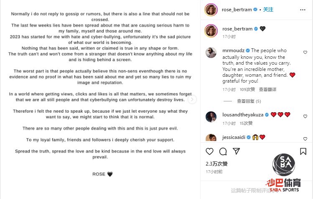This screenshot has height=199, width=313.
Task: Open lousandtheyakuza's profile avatar
Action: (x=211, y=117)
